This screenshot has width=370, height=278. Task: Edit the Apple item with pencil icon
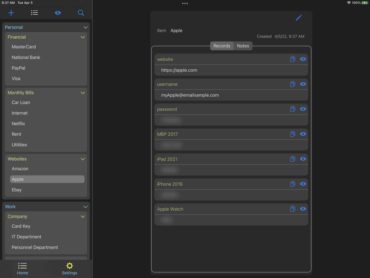point(299,18)
